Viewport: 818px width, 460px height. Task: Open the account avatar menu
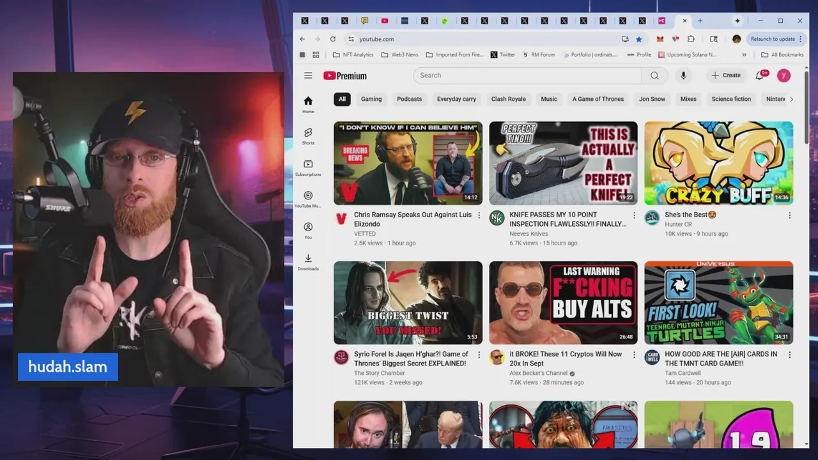click(x=783, y=75)
